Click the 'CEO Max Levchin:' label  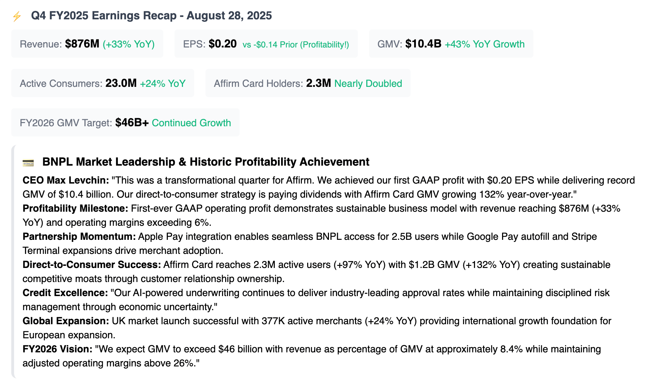pos(66,180)
